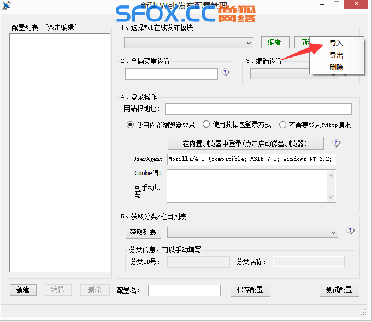Choose 导入 from the context menu
This screenshot has height=322, width=372.
click(336, 43)
